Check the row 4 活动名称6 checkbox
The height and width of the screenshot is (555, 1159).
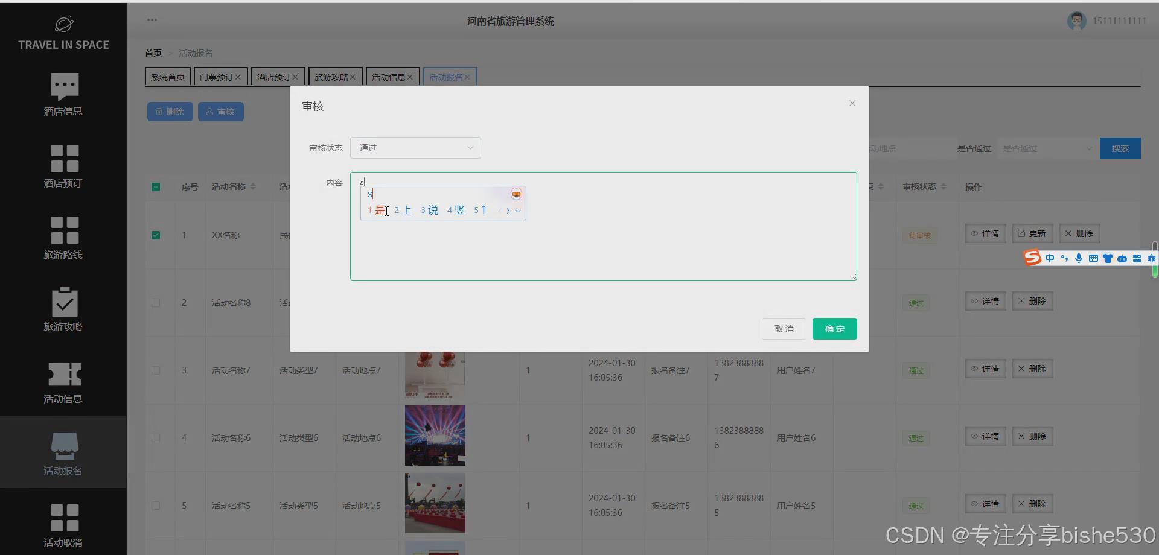[x=156, y=438]
